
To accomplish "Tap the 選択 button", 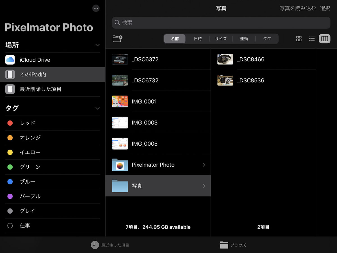I will [325, 8].
